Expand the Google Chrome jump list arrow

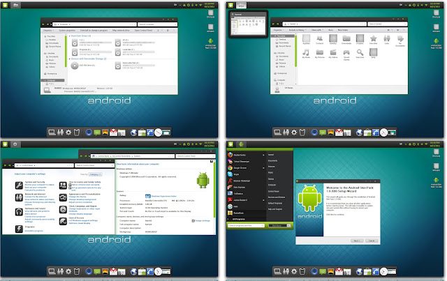pos(263,168)
